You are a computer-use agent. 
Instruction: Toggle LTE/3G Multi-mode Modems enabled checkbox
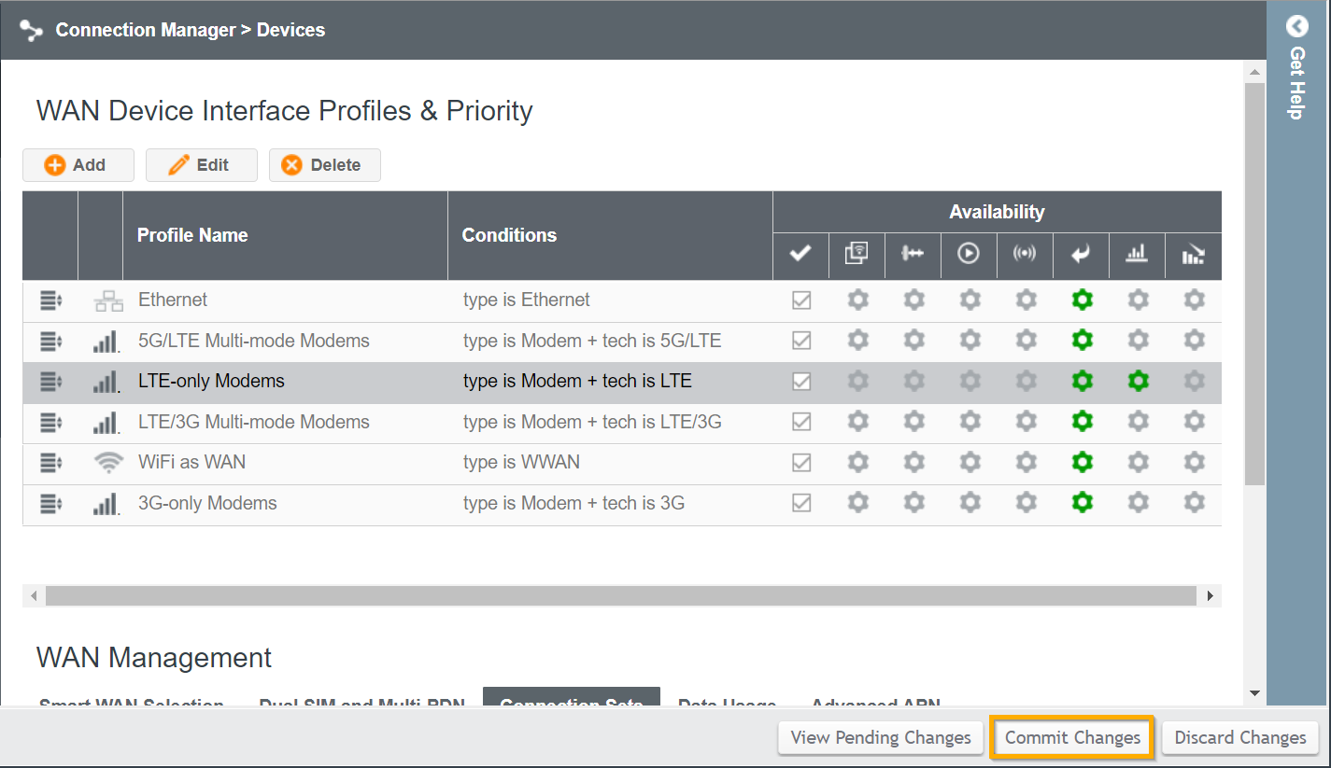click(801, 422)
